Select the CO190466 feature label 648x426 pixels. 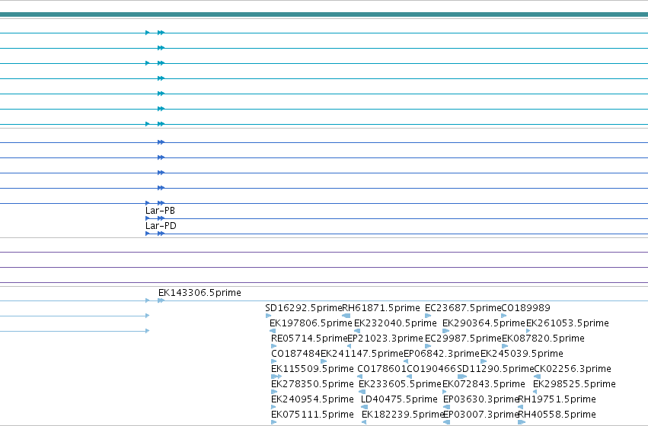(x=432, y=369)
